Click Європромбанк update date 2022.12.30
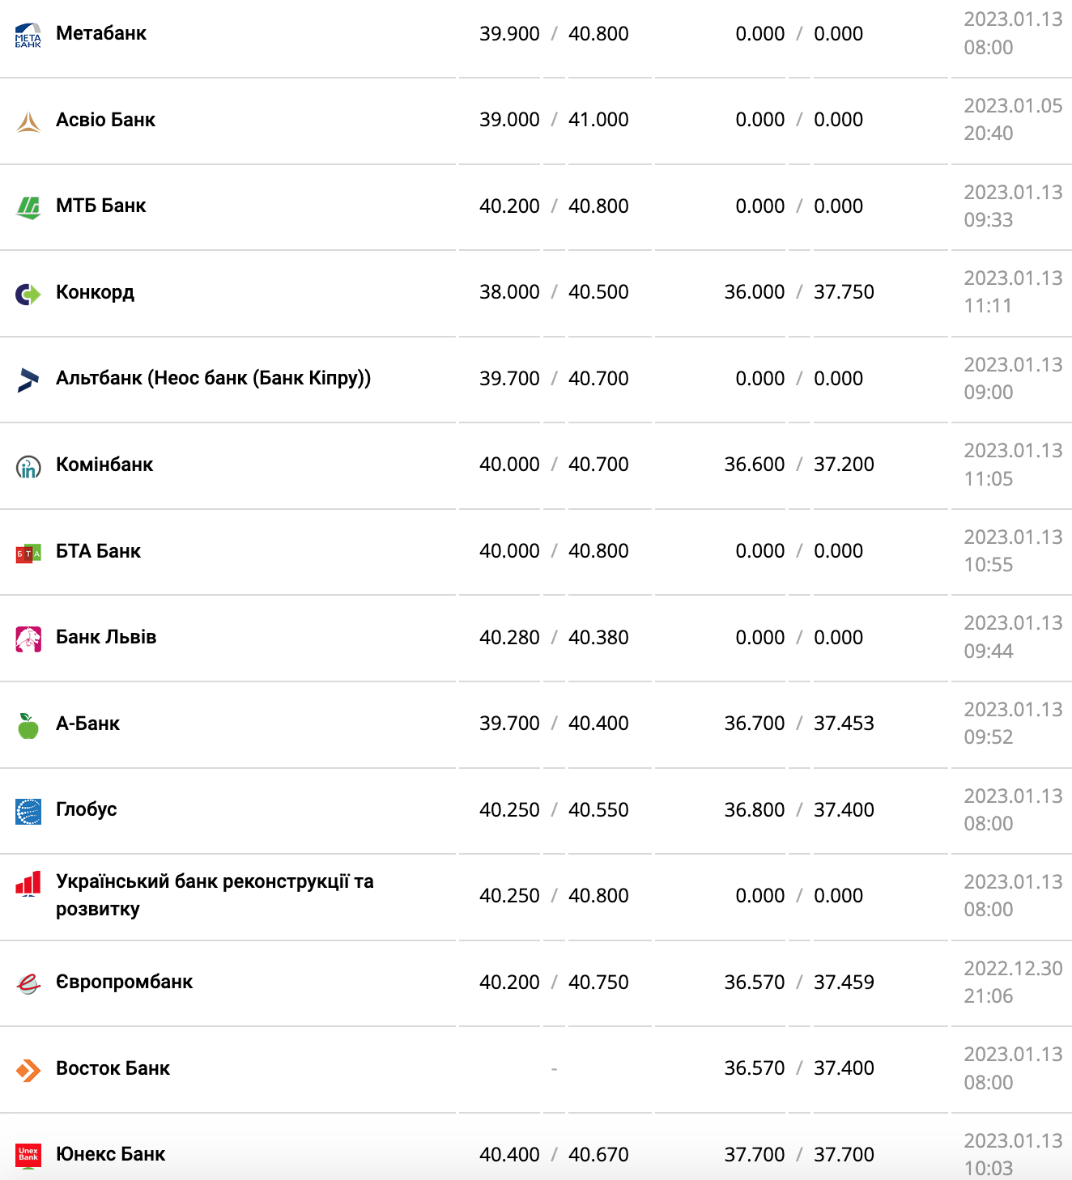Screen dimensions: 1072x1180 point(1012,969)
